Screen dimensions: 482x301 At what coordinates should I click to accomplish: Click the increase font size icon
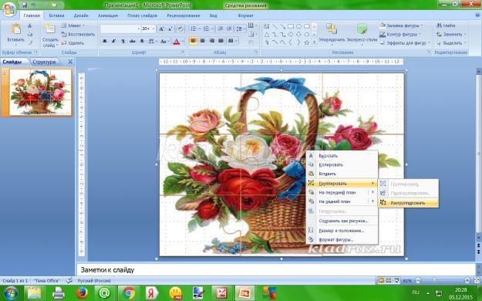pos(161,29)
